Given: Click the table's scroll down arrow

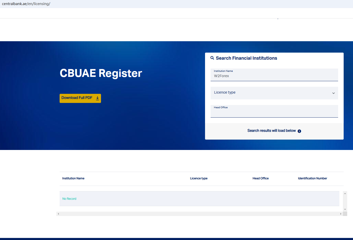Looking at the screenshot, I should 345,209.
